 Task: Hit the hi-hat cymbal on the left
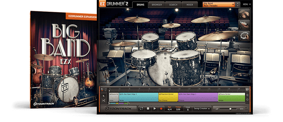123,44
